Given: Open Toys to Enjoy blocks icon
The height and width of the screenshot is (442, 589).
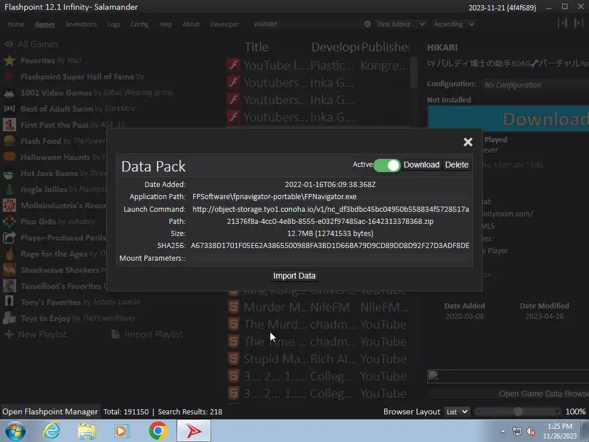Looking at the screenshot, I should pyautogui.click(x=9, y=318).
